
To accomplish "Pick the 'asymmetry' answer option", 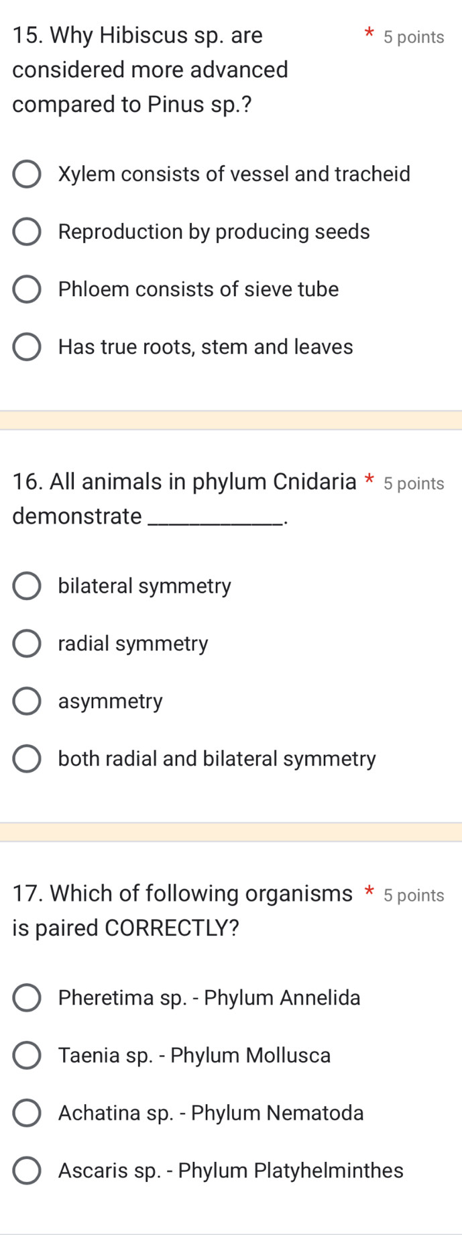I will pos(27,702).
